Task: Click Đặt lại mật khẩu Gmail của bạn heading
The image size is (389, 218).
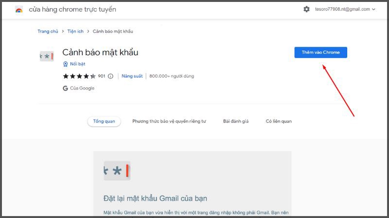Action: (155, 199)
